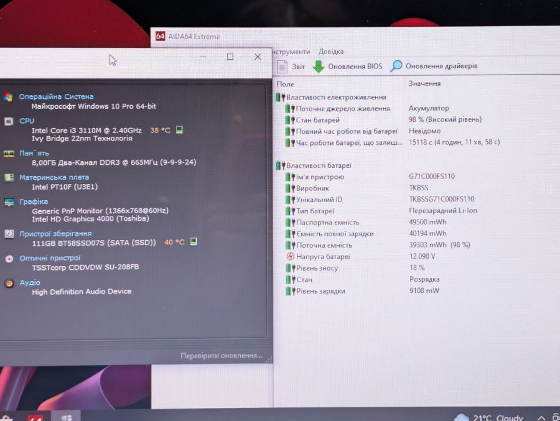Viewport: 560px width, 421px height.
Task: Click the cloud weather icon in the taskbar
Action: point(461,417)
